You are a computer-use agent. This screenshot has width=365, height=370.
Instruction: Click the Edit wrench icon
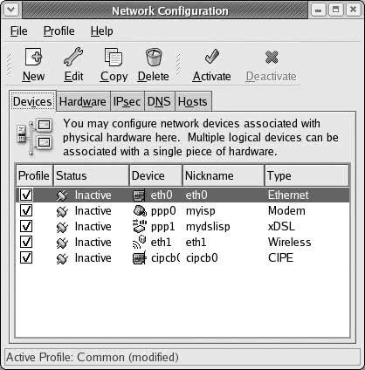point(73,57)
